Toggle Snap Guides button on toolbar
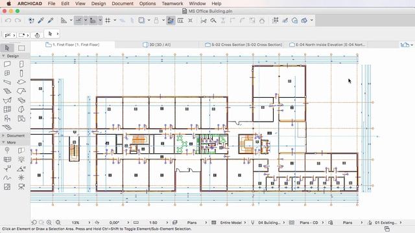This screenshot has height=233, width=415. click(93, 20)
